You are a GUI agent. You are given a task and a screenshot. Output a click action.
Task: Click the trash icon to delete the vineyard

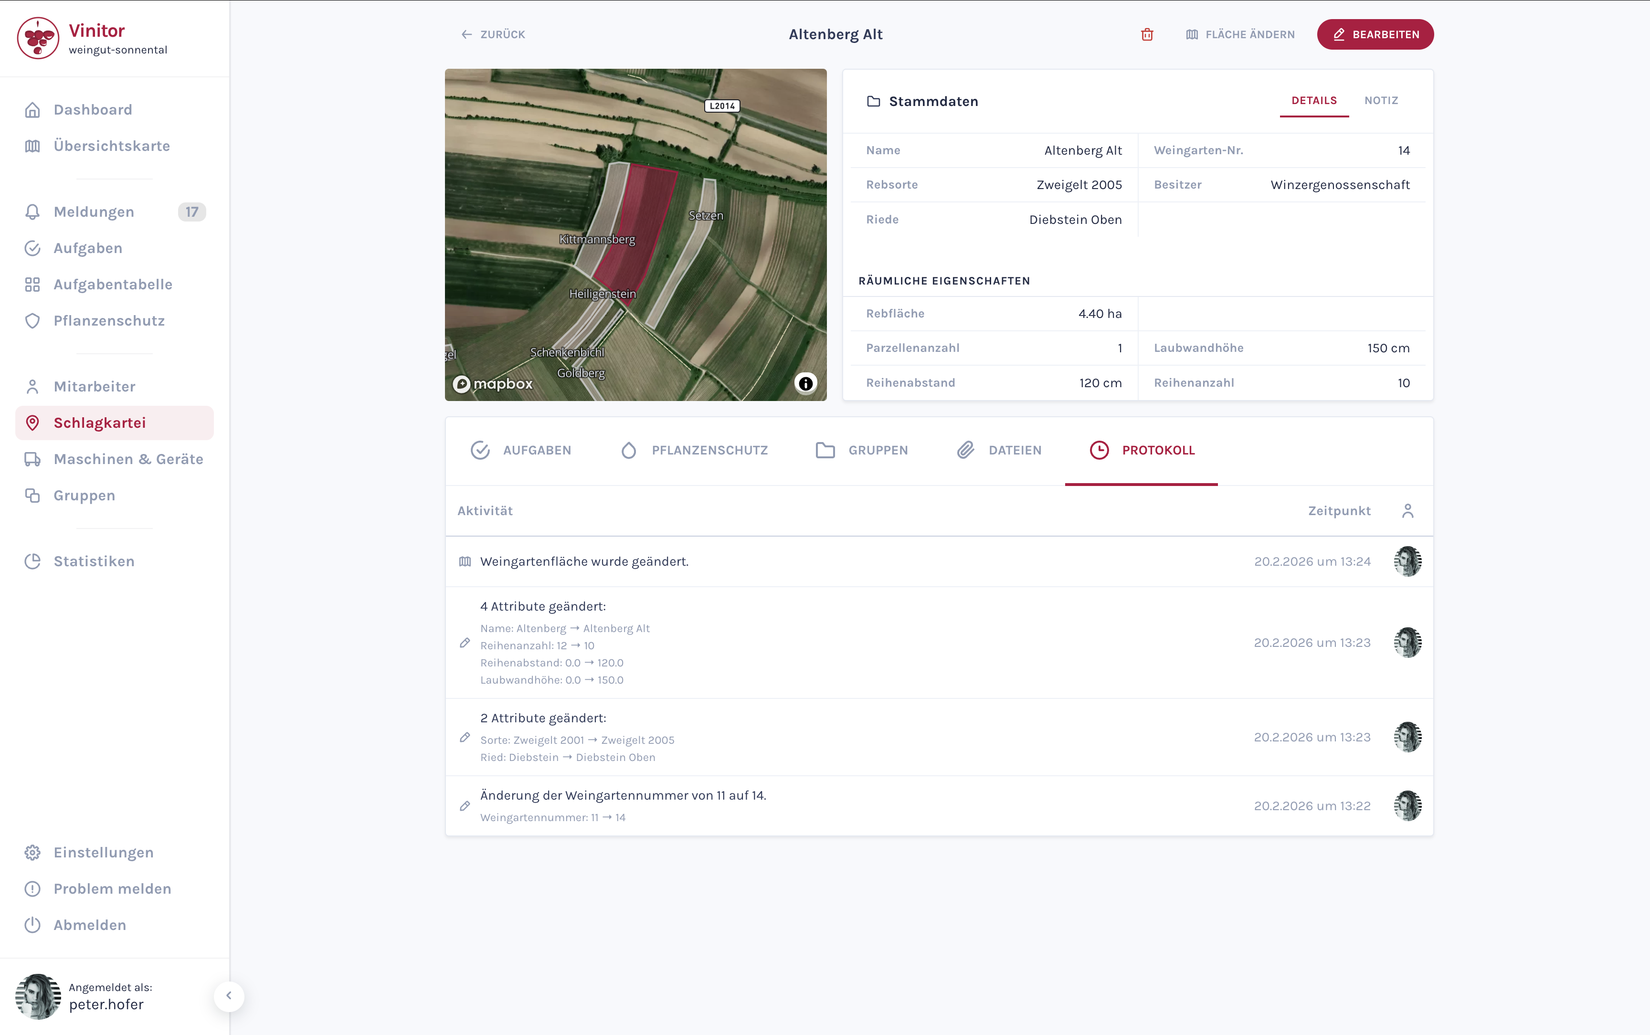(1146, 34)
